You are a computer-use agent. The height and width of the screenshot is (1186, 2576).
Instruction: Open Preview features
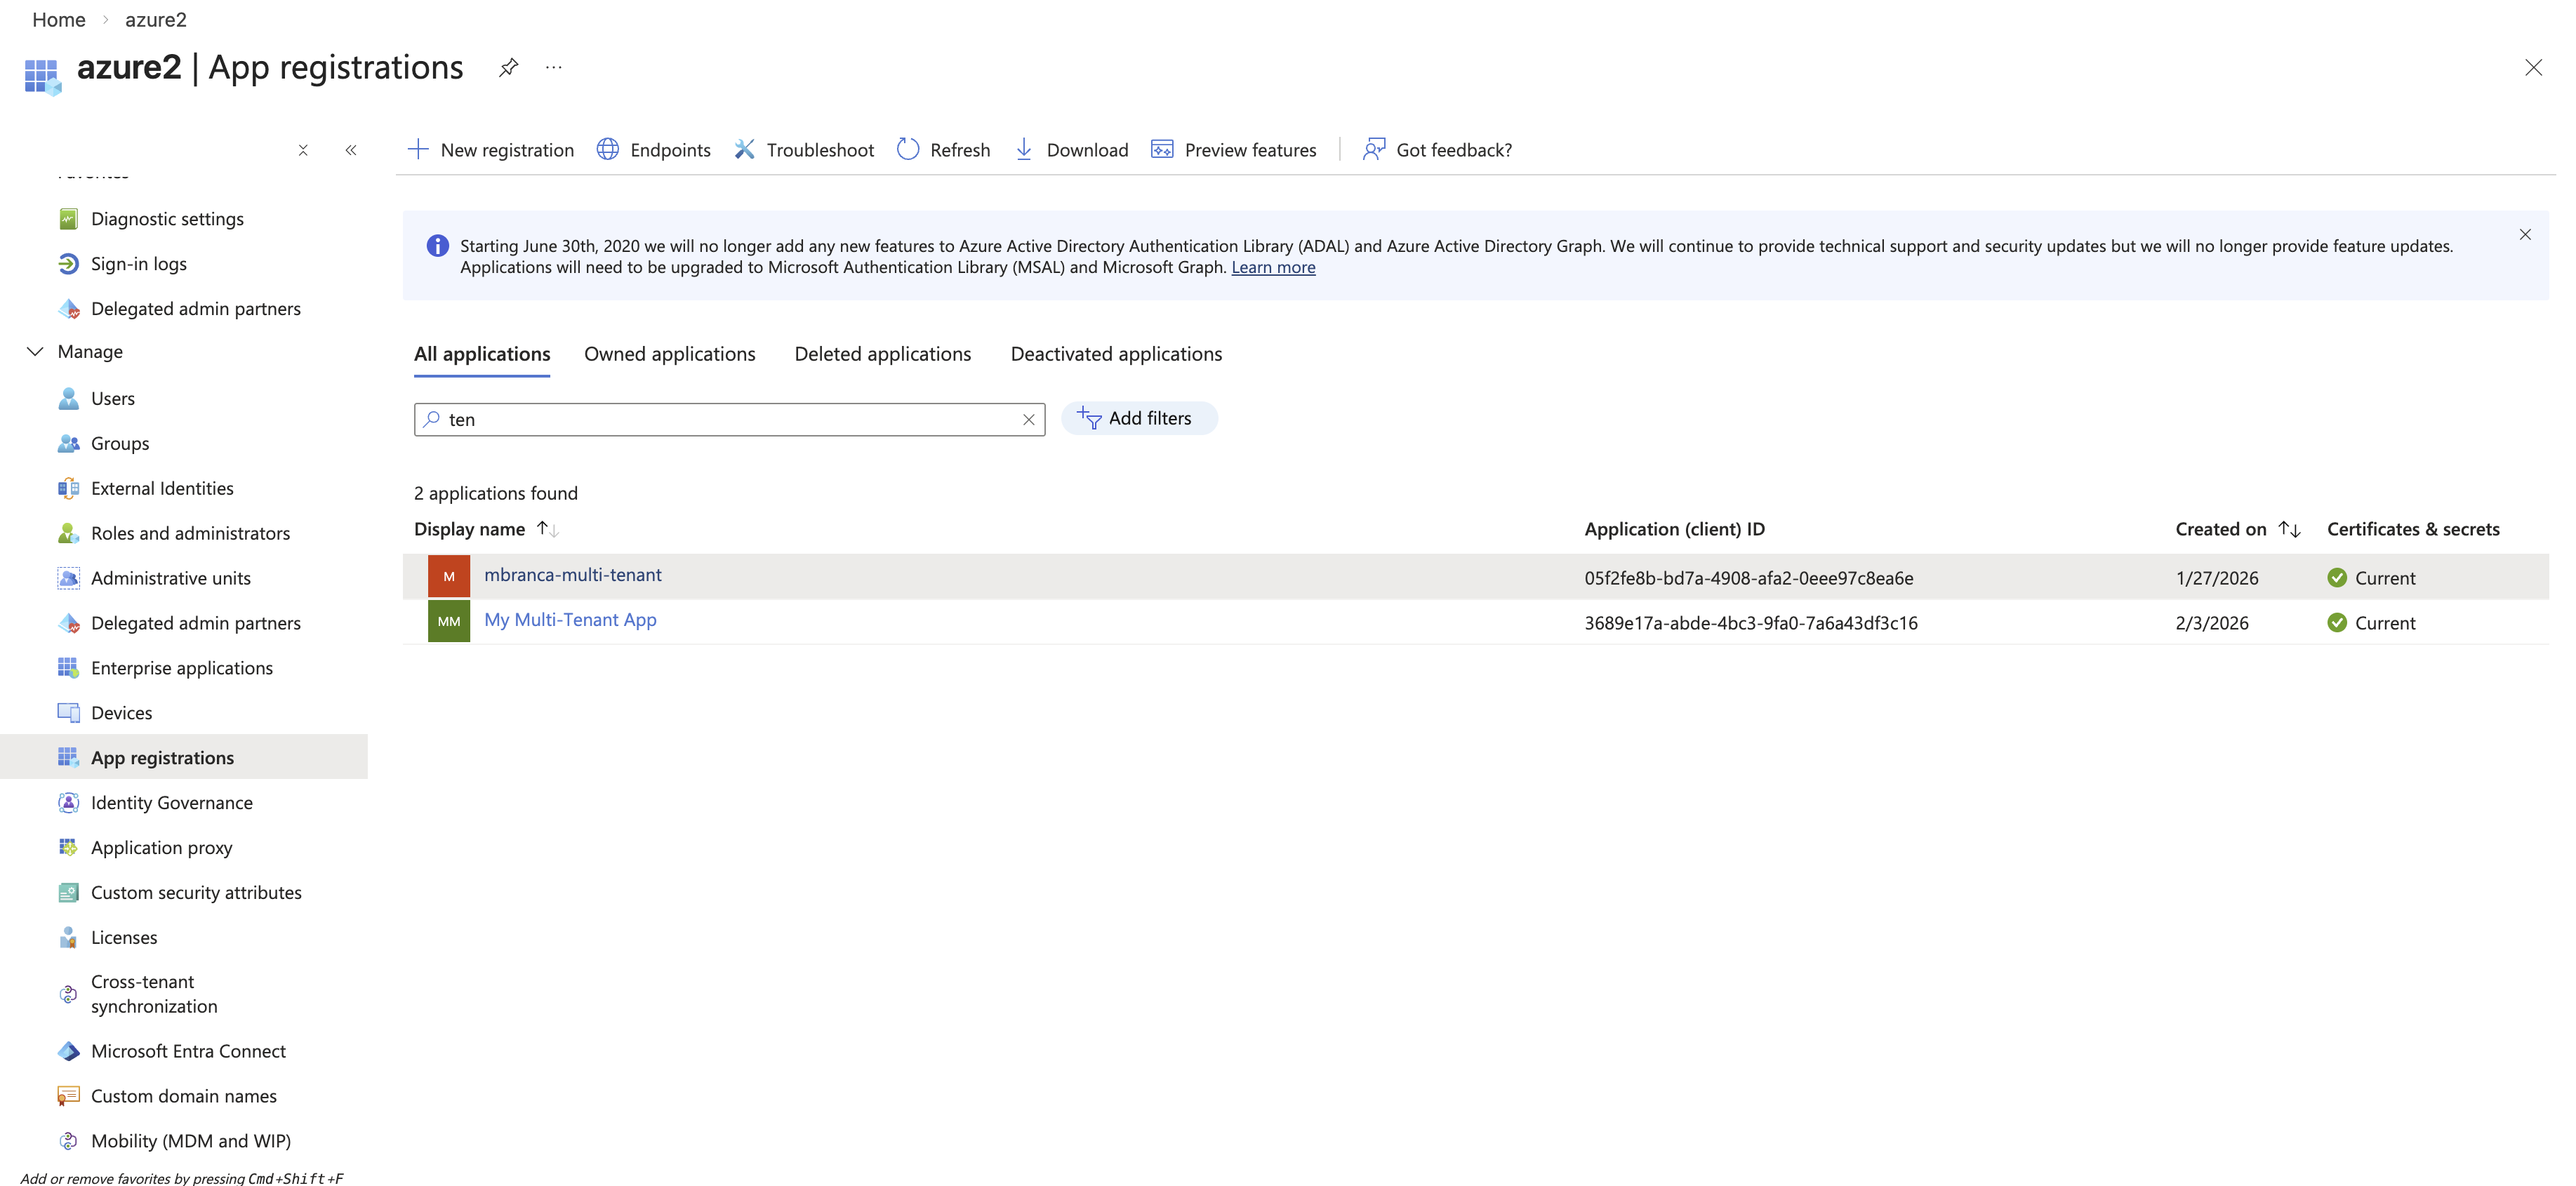[1235, 149]
